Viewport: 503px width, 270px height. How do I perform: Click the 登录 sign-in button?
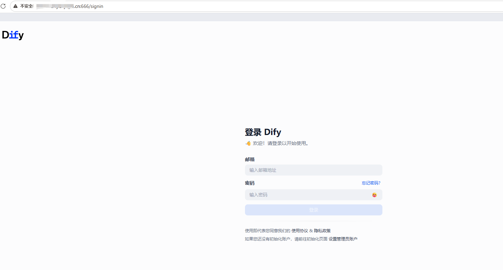[x=313, y=210]
